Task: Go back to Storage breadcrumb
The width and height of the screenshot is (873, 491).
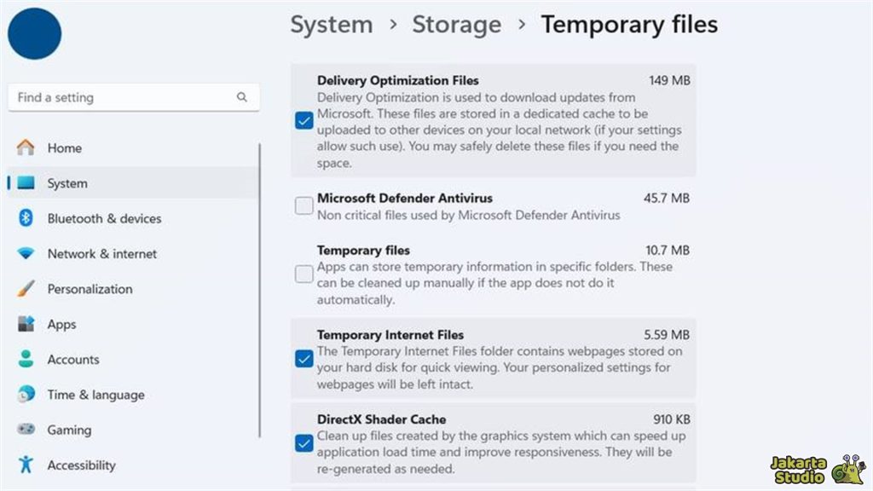Action: [457, 25]
